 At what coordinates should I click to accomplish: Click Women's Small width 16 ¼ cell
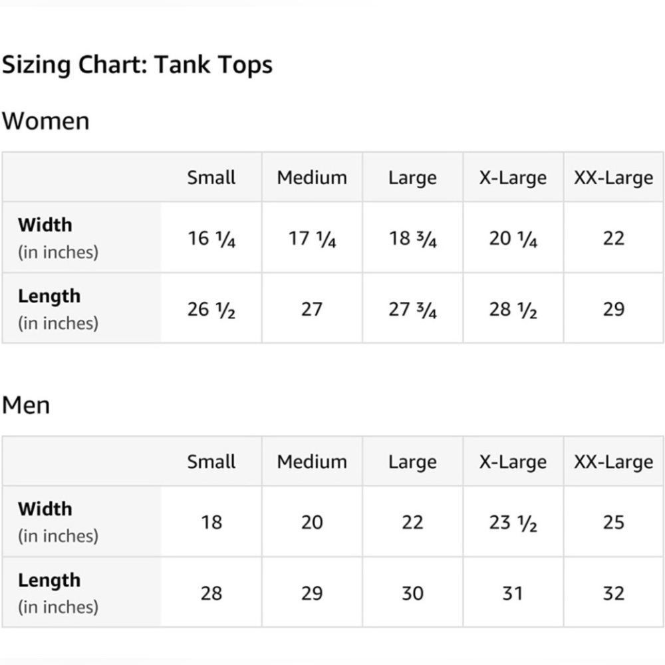tap(211, 238)
